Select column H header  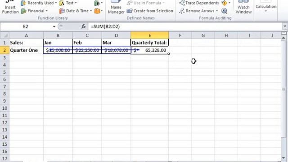(x=226, y=36)
